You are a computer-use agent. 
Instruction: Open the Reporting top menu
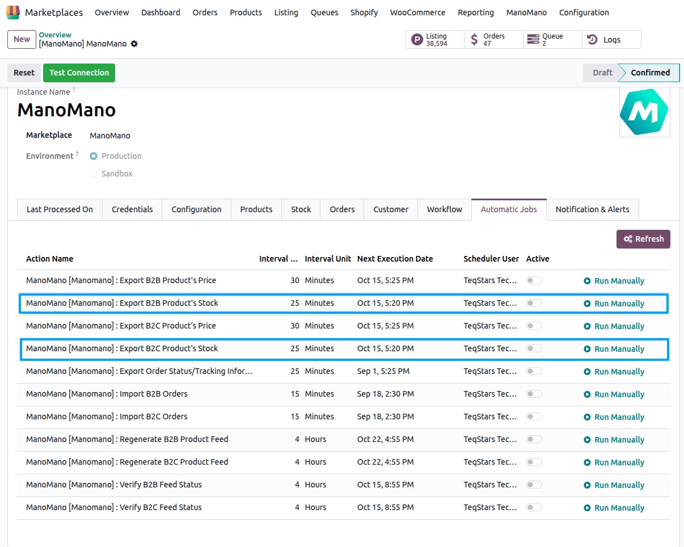point(476,12)
